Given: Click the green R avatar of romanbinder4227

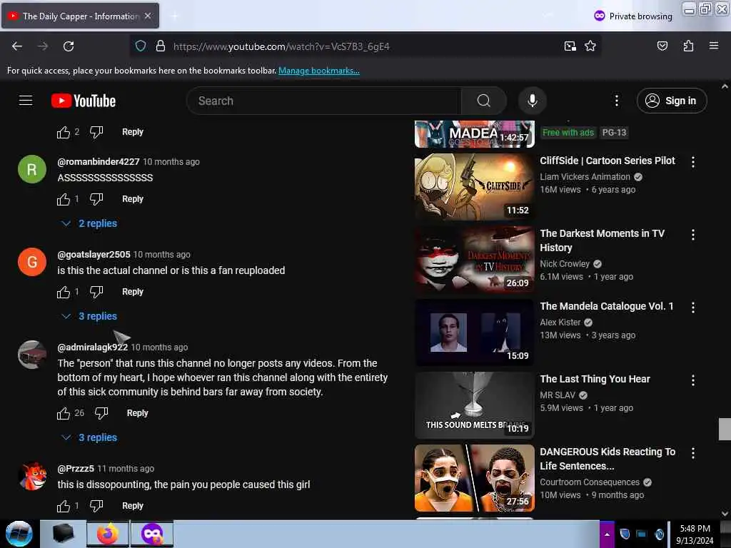Looking at the screenshot, I should (x=31, y=169).
